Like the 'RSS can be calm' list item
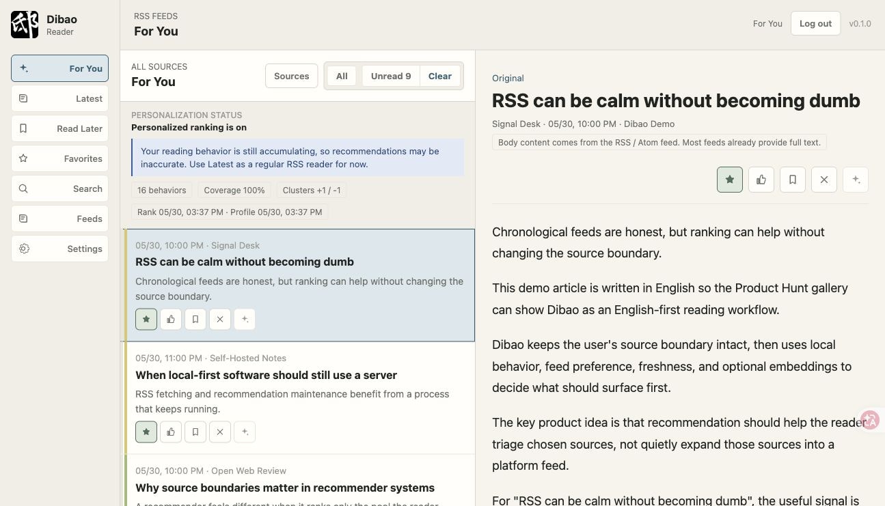Viewport: 885px width, 506px height. (x=171, y=319)
